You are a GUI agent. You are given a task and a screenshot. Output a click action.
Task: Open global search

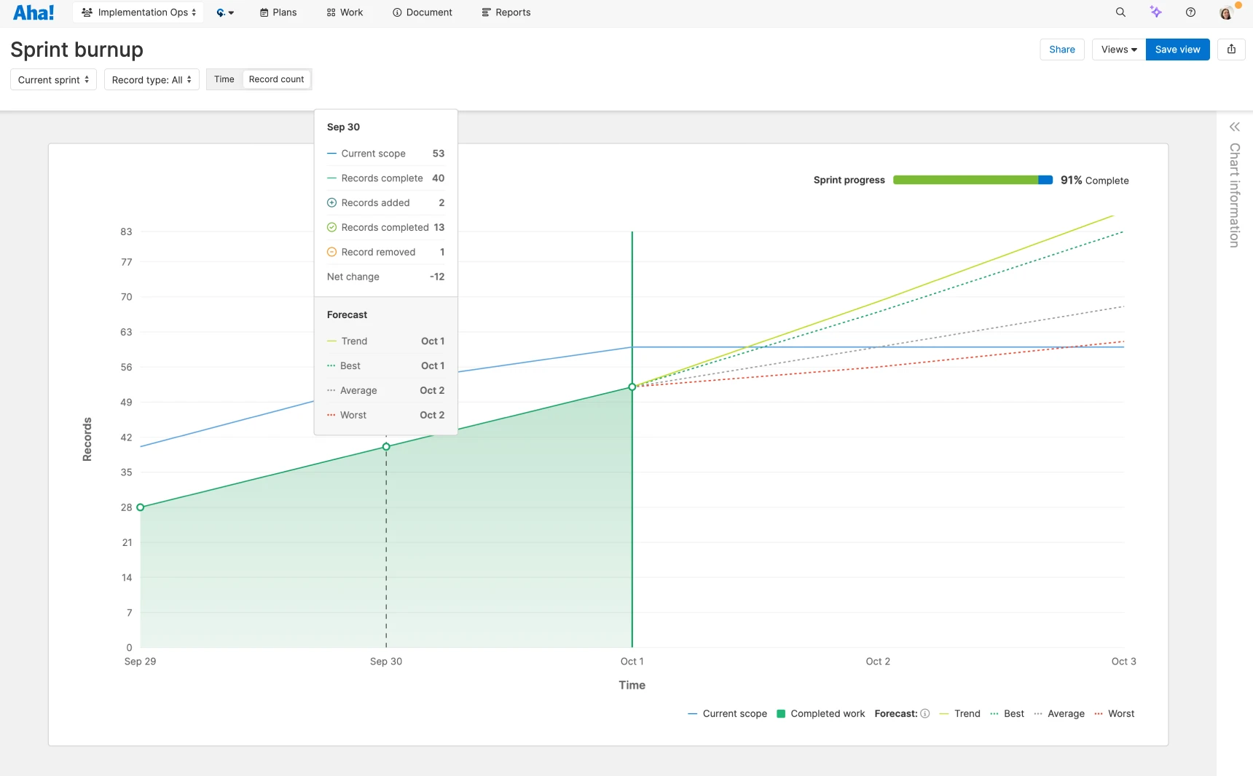click(1120, 12)
